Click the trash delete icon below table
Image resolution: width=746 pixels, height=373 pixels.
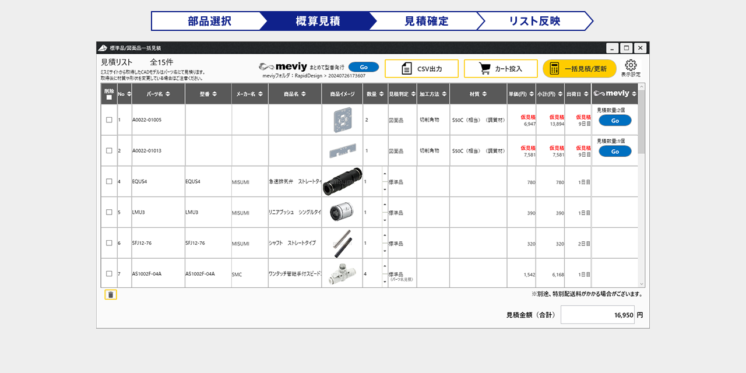pyautogui.click(x=111, y=295)
